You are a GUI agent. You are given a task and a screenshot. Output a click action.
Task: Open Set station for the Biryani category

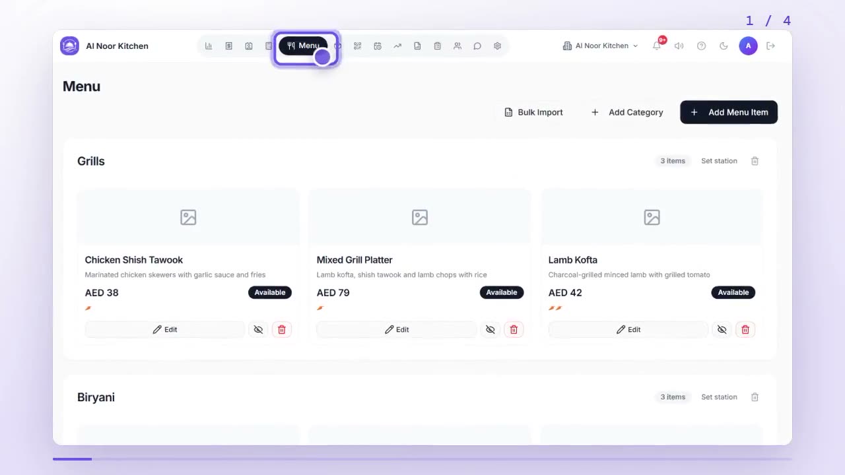coord(719,397)
